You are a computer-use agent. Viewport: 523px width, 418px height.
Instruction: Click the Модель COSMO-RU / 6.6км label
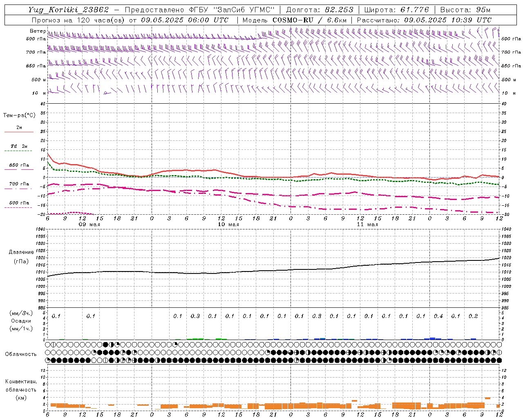pyautogui.click(x=295, y=20)
